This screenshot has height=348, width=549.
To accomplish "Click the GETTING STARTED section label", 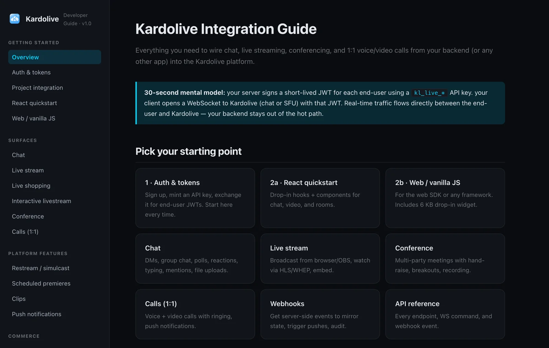I will [x=34, y=43].
